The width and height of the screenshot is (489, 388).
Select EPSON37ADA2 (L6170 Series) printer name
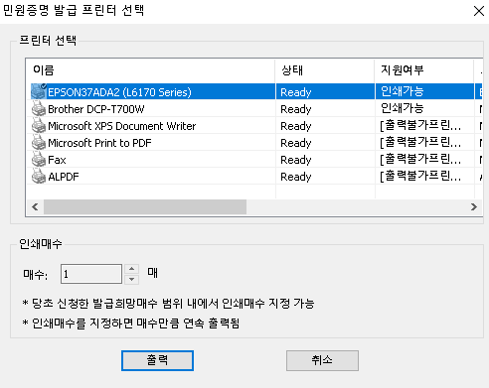(x=119, y=92)
